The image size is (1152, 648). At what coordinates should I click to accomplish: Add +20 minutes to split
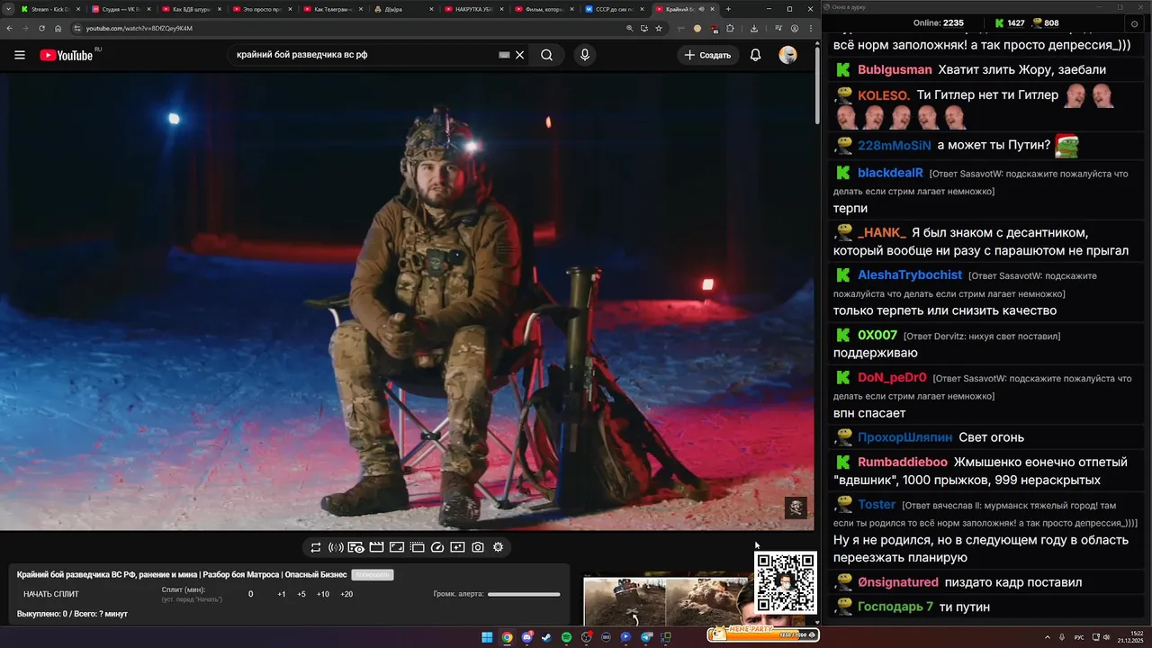(x=346, y=594)
